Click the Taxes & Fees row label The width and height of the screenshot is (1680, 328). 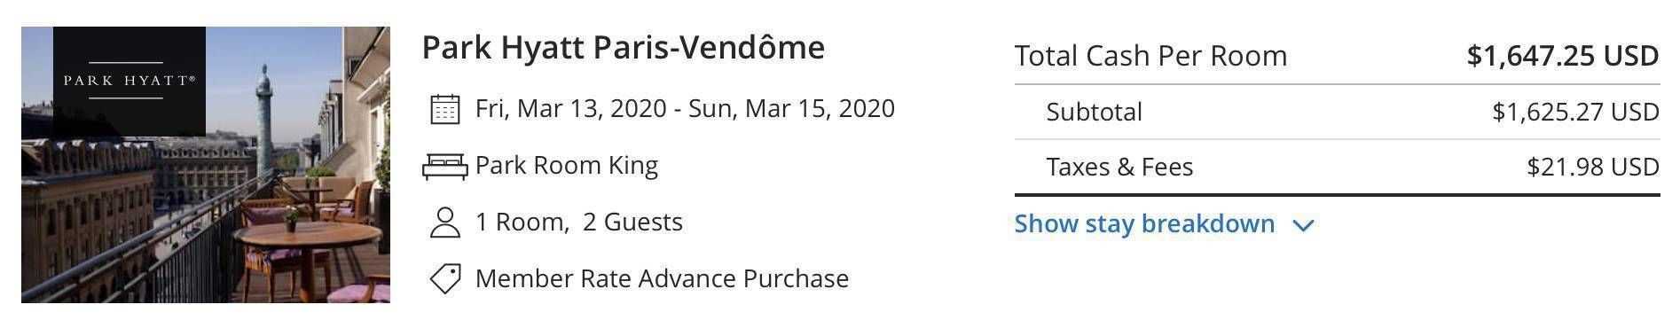(x=1119, y=167)
